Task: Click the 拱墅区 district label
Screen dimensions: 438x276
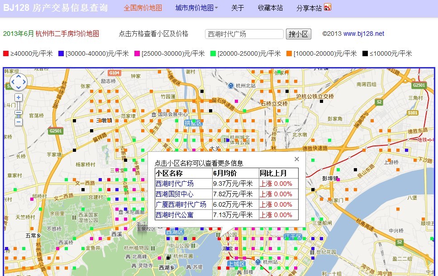Action: pyautogui.click(x=193, y=123)
